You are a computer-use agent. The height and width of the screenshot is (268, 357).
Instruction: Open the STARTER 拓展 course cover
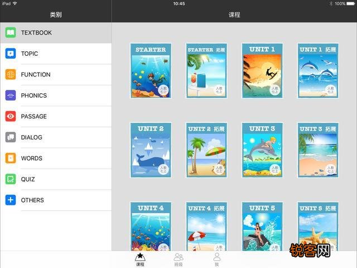pyautogui.click(x=206, y=71)
